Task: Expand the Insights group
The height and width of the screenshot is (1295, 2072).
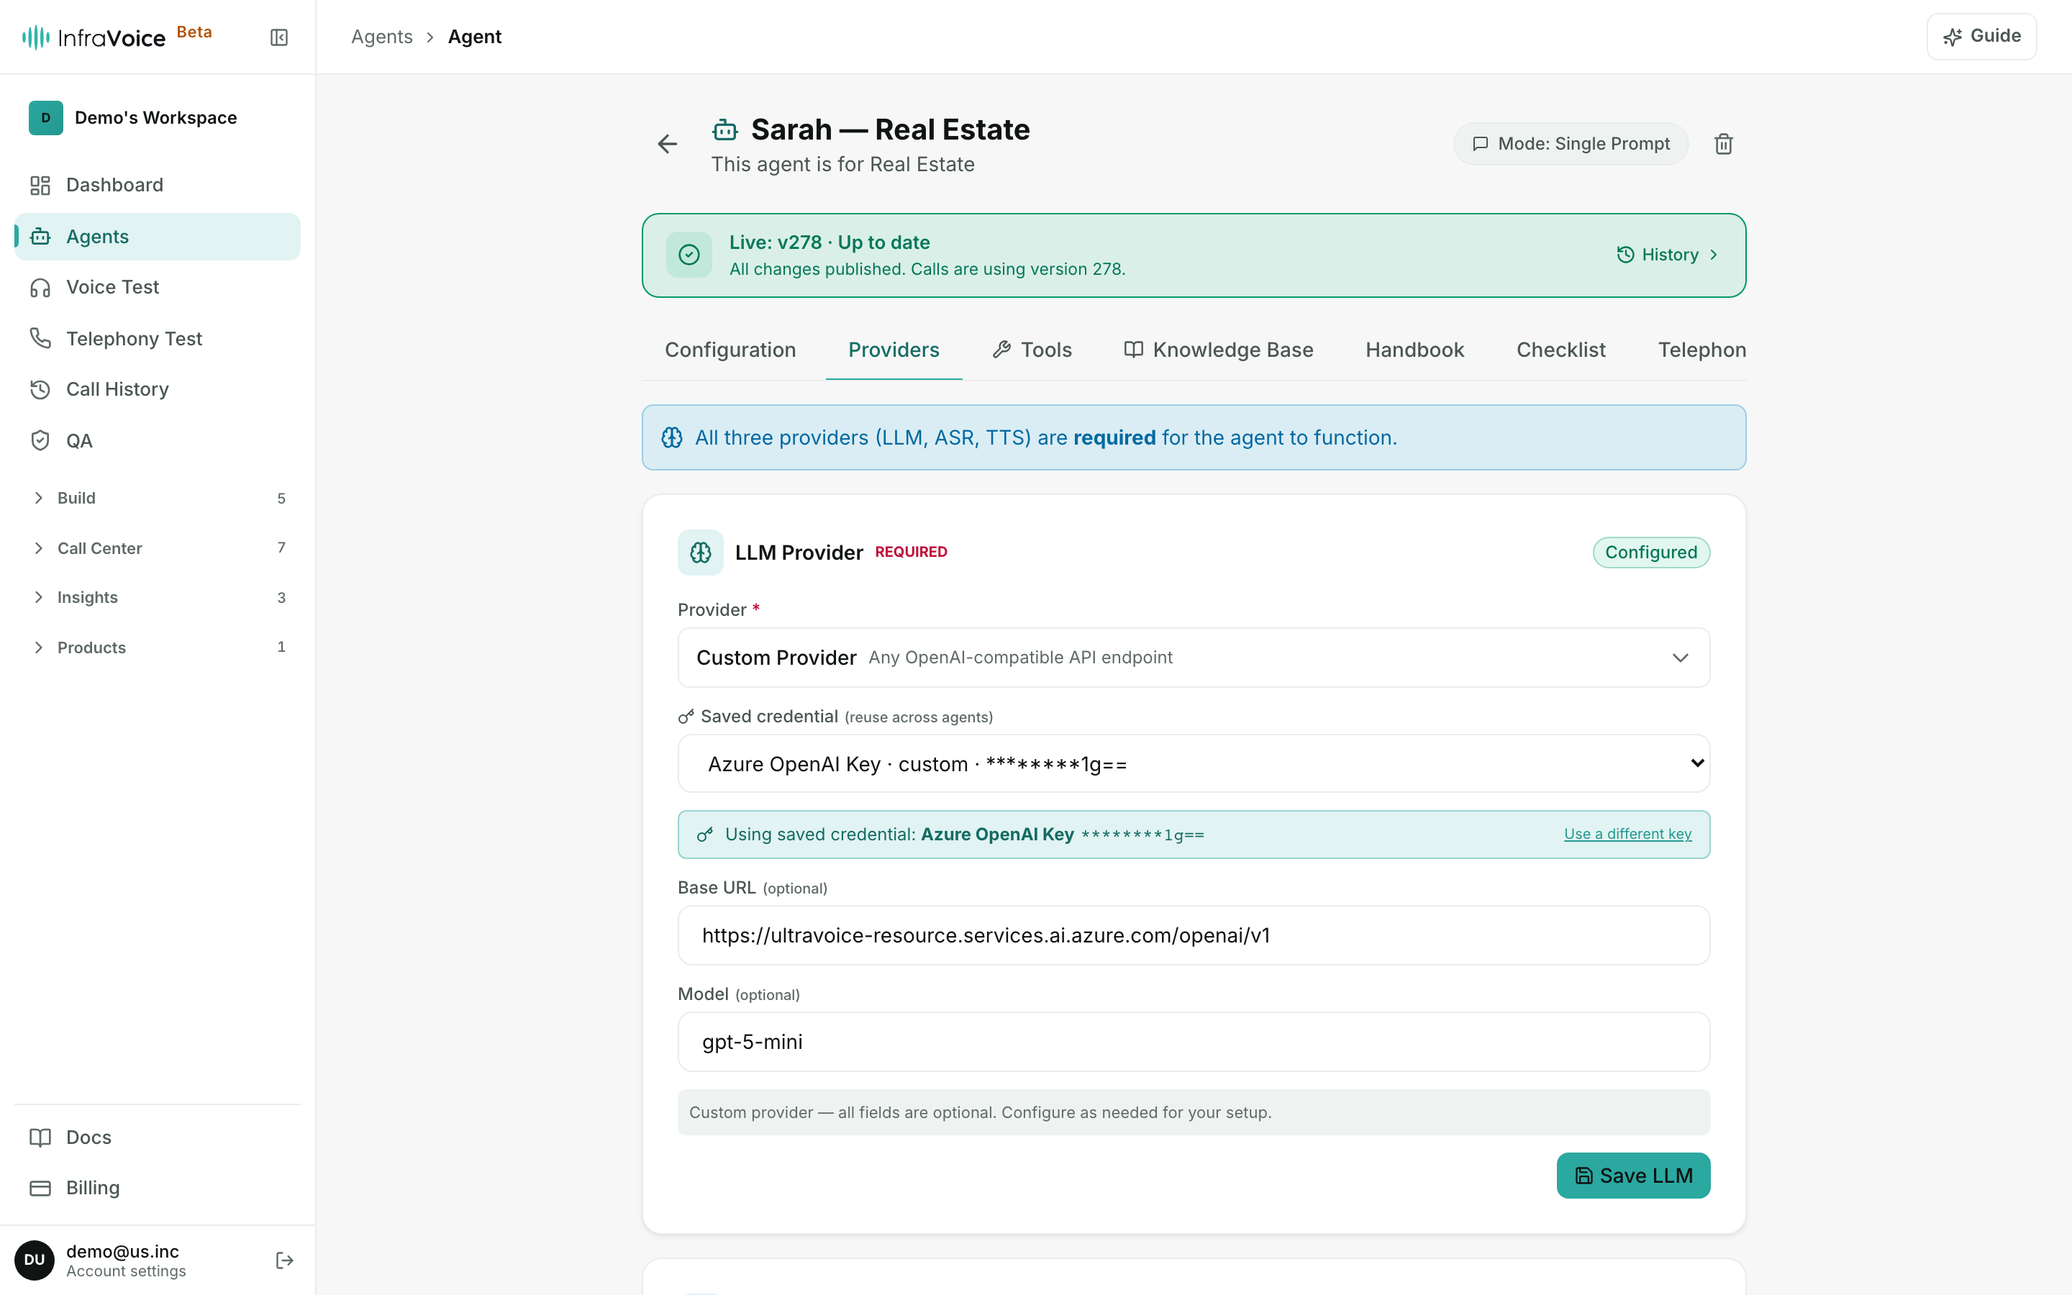Action: (158, 597)
